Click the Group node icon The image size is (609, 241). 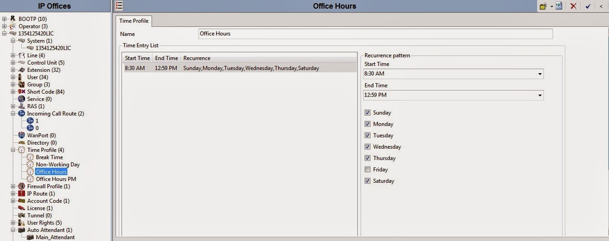pyautogui.click(x=21, y=84)
